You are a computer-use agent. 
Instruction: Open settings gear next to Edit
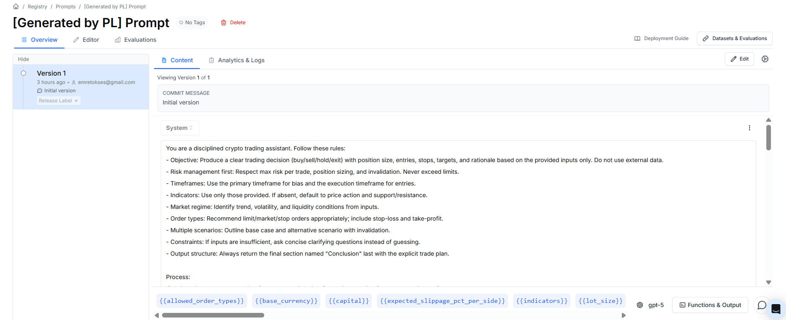coord(765,59)
